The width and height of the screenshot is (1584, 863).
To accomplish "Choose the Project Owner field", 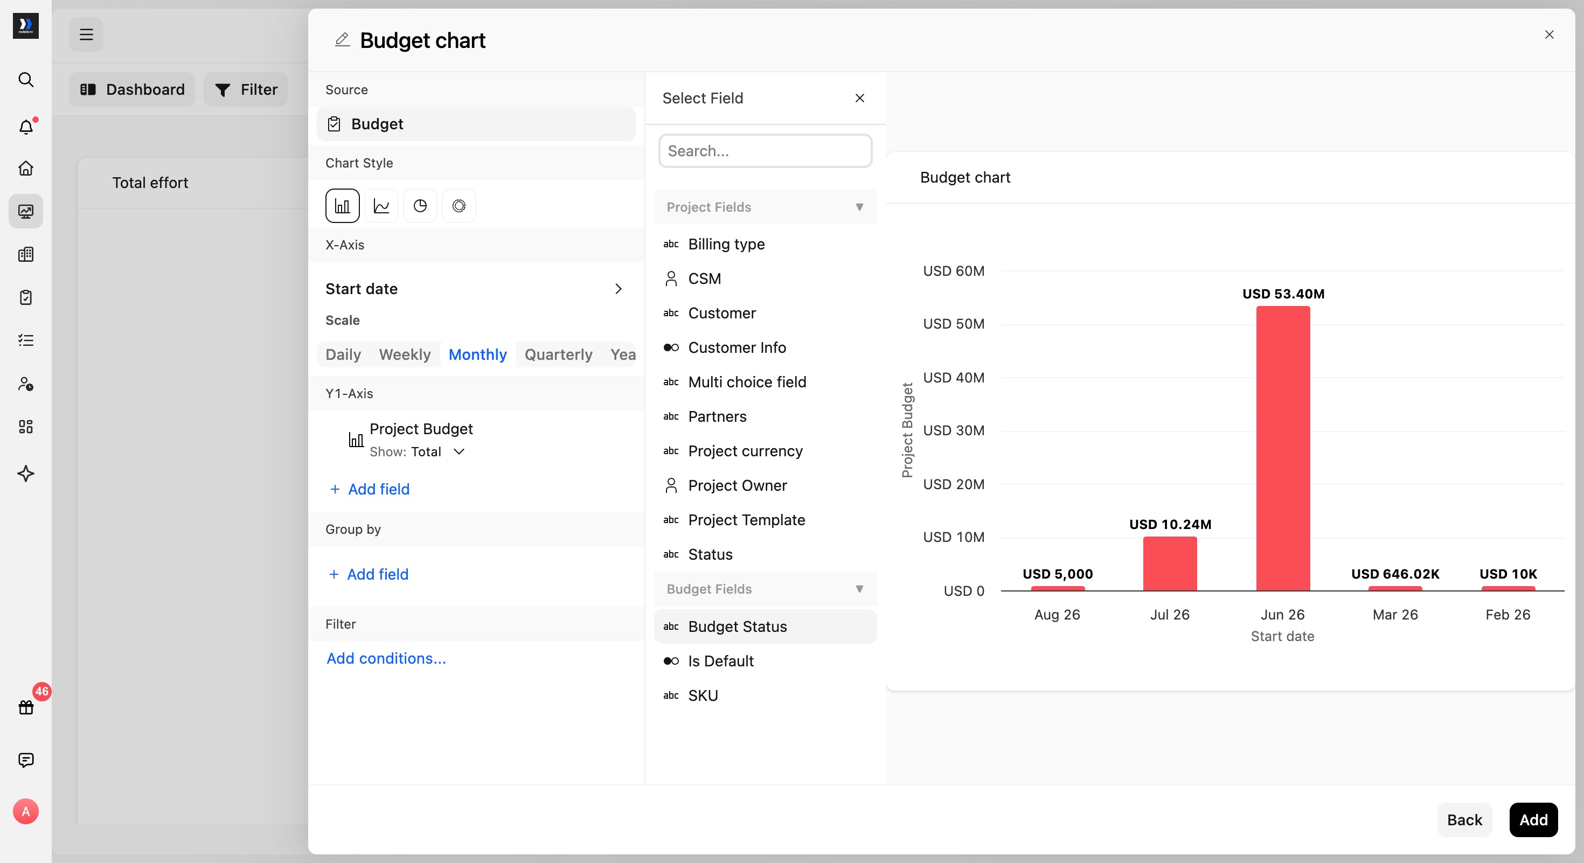I will pos(766,485).
